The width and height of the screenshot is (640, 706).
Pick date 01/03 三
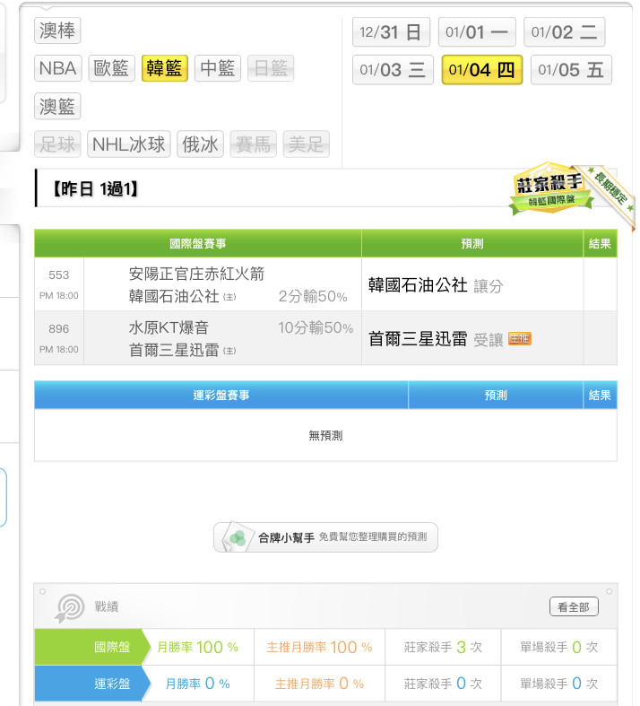coord(394,70)
